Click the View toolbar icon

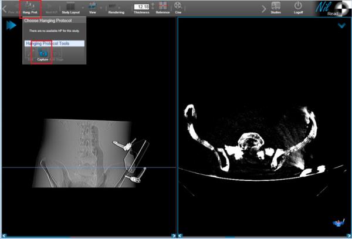(92, 7)
